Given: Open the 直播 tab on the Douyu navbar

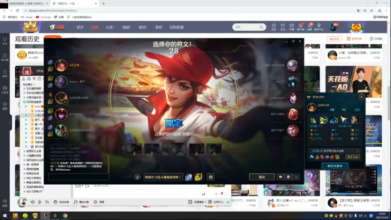Looking at the screenshot, I should [x=95, y=27].
